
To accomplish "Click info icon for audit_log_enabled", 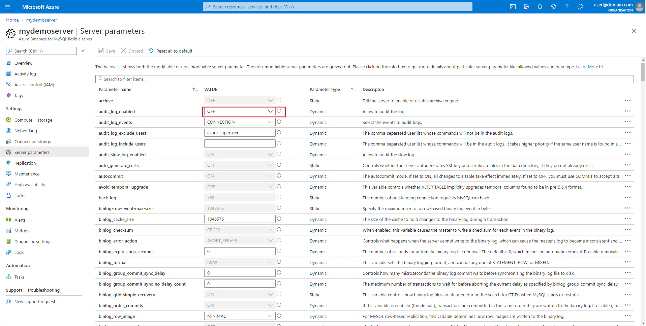I will pyautogui.click(x=279, y=111).
